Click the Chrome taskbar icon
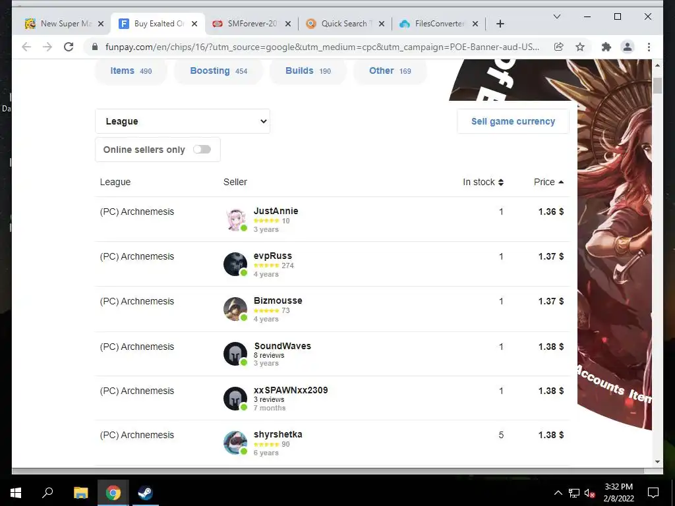 click(113, 493)
